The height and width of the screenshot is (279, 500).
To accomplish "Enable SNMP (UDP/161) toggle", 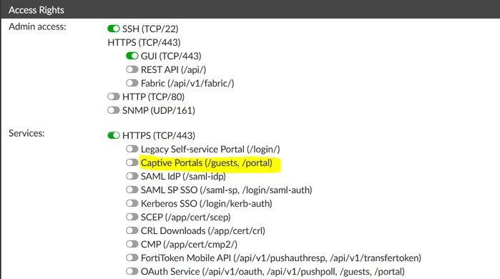I will [x=114, y=110].
